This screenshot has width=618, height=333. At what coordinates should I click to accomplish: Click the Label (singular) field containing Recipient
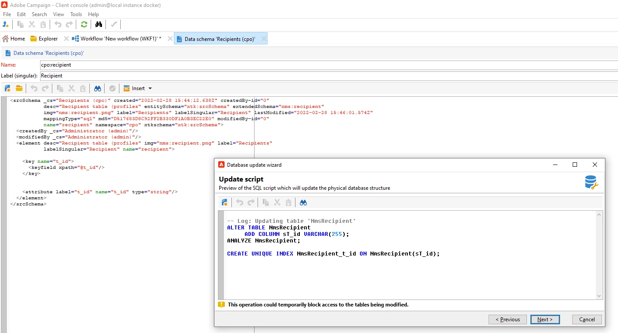(x=329, y=76)
